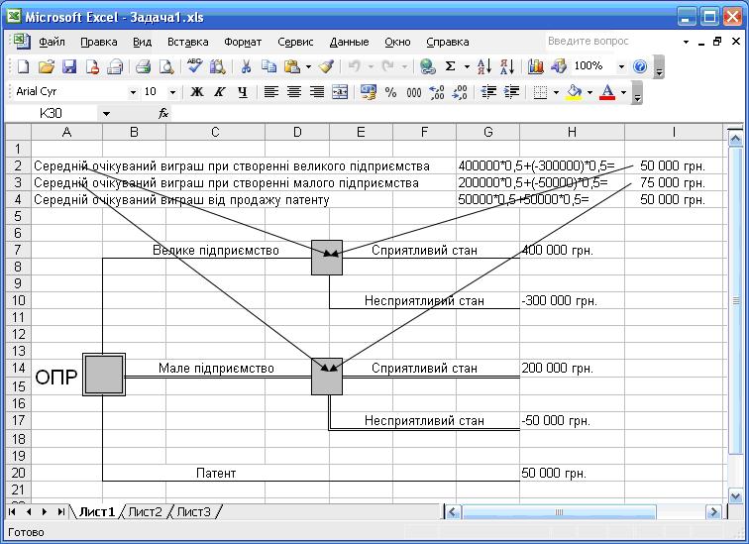Toggle italic formatting (К)
This screenshot has height=544, width=749.
point(218,92)
